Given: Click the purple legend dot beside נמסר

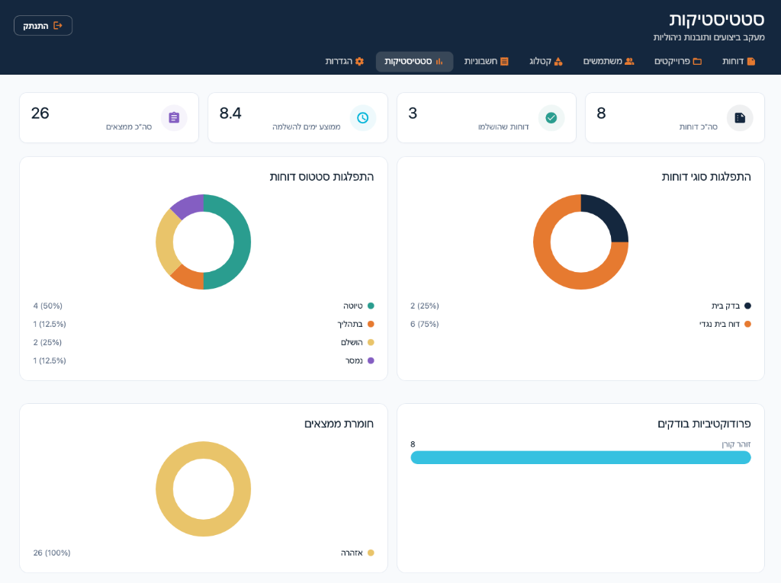Looking at the screenshot, I should click(x=371, y=360).
